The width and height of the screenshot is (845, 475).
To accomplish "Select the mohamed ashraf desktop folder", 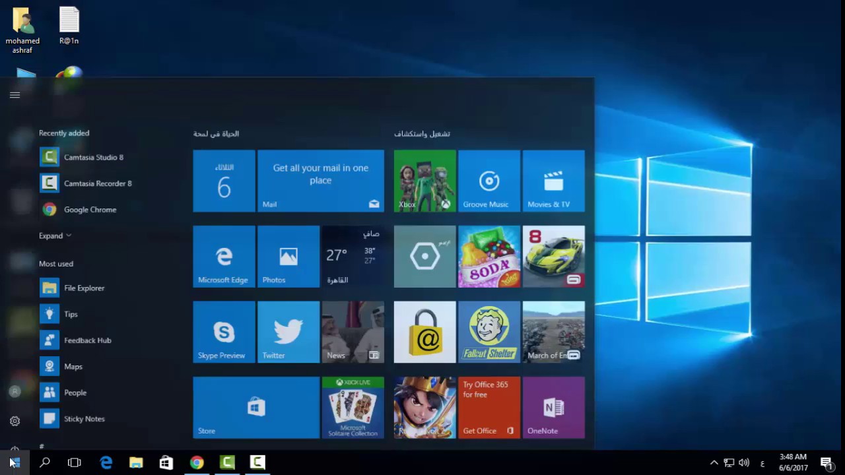I will pos(22,31).
